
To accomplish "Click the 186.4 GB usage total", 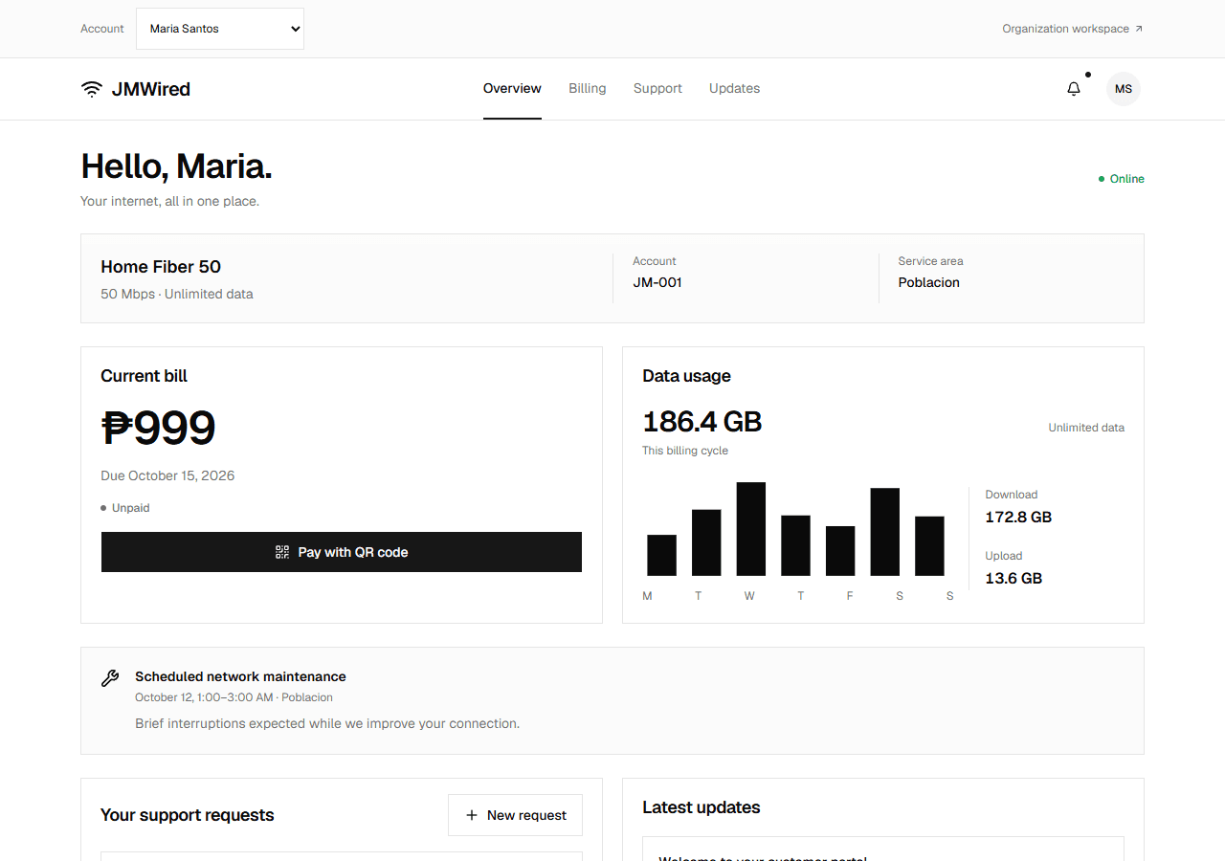I will click(702, 421).
